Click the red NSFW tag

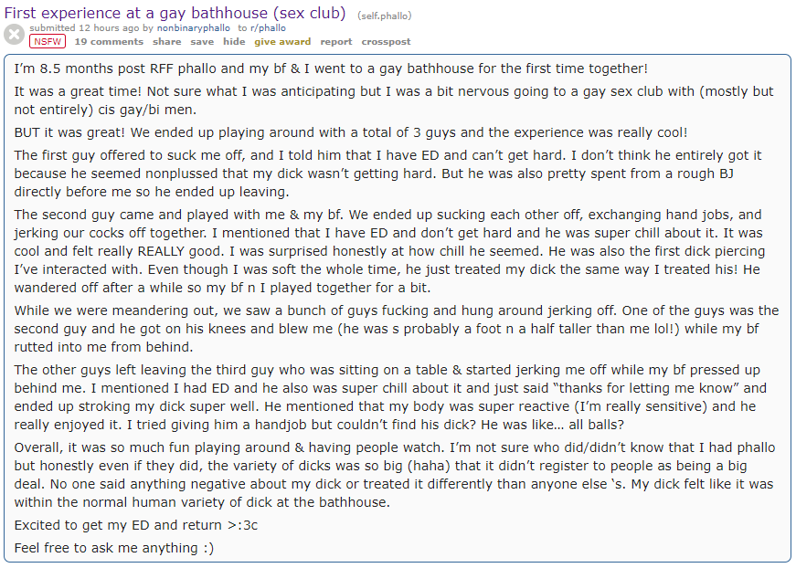tap(48, 42)
